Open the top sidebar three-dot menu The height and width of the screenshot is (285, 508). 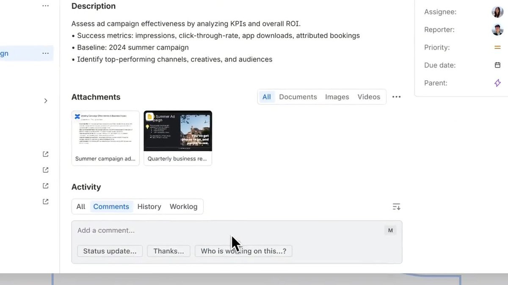point(45,6)
